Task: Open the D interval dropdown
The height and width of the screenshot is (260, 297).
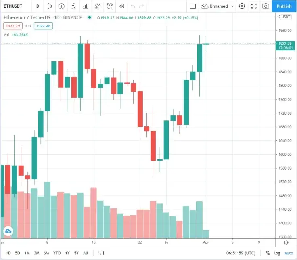Action: (38, 6)
